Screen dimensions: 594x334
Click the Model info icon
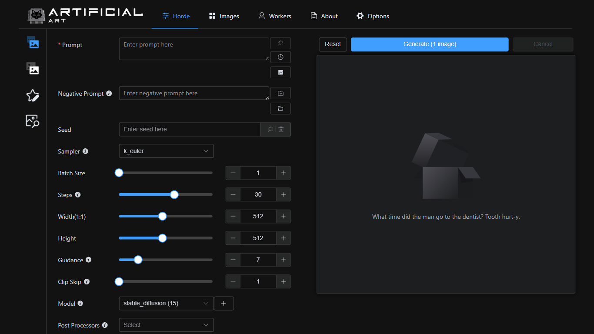pos(80,304)
